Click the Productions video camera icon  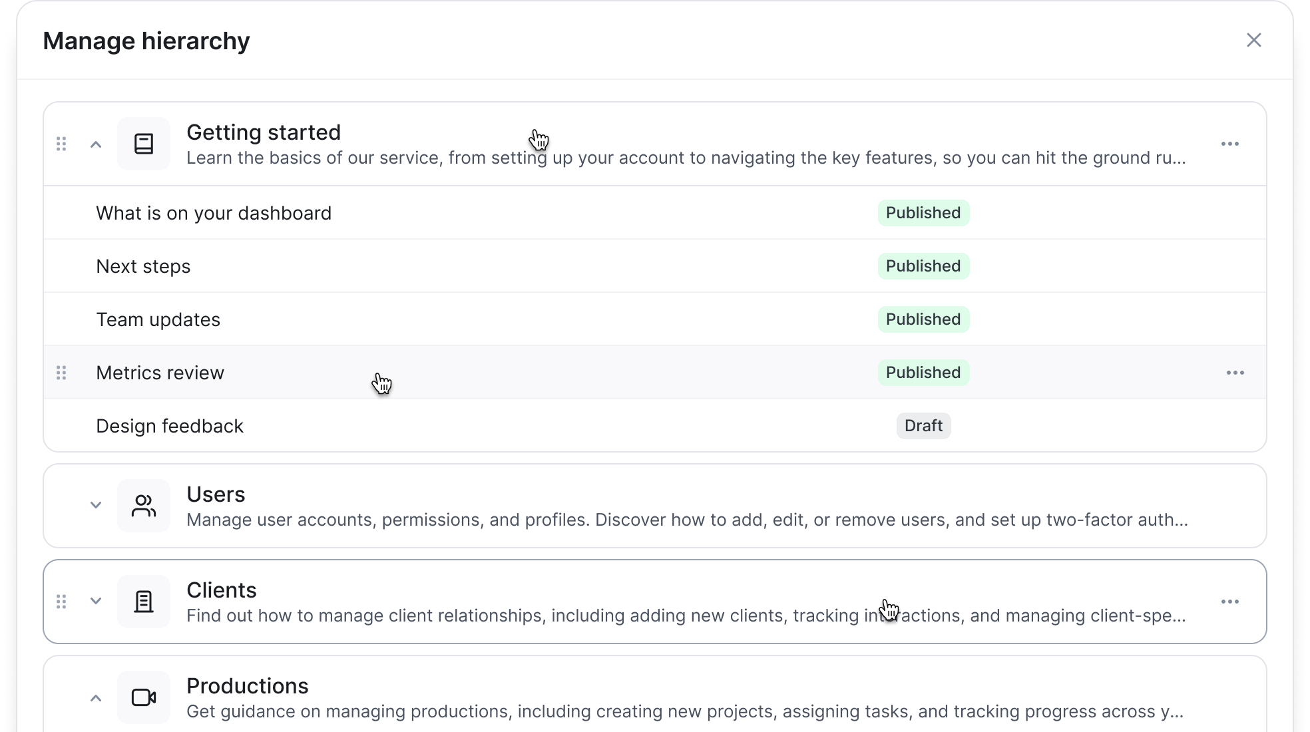[144, 697]
